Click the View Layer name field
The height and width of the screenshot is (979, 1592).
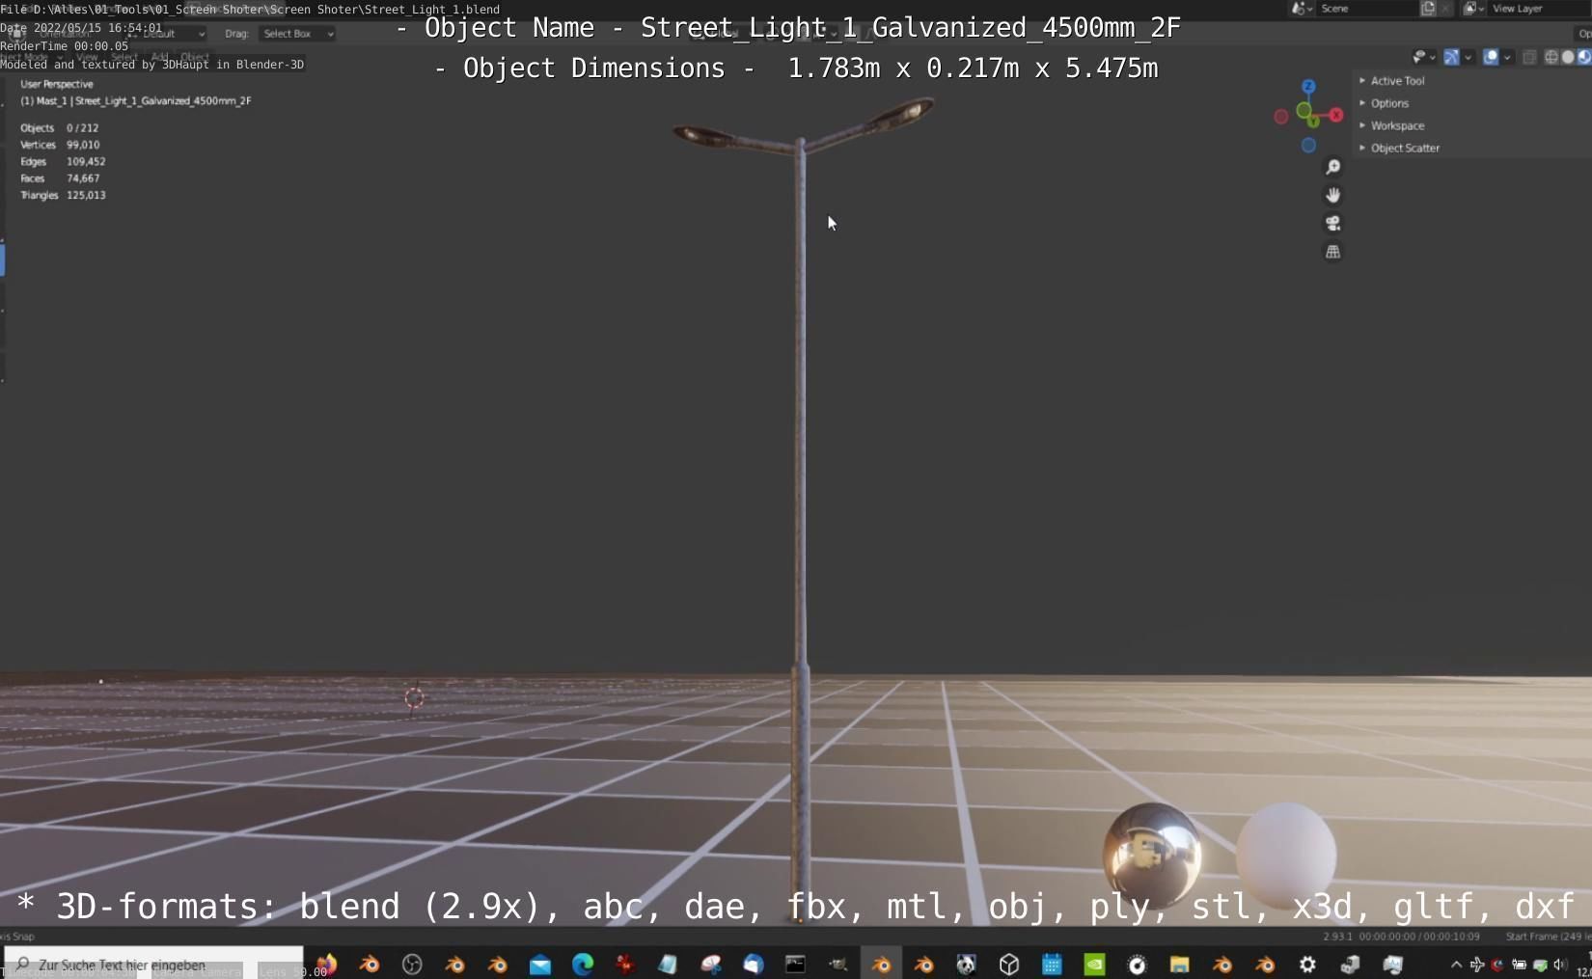click(x=1540, y=8)
